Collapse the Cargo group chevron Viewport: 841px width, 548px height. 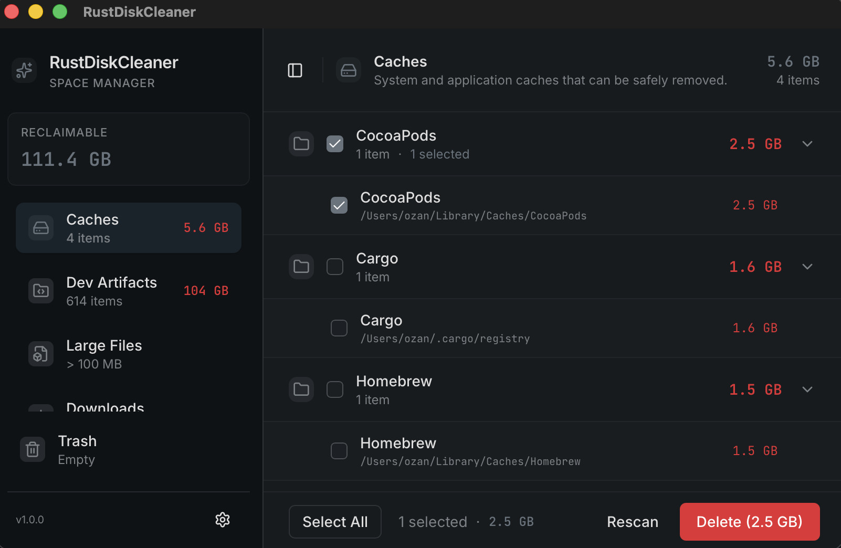pyautogui.click(x=807, y=267)
